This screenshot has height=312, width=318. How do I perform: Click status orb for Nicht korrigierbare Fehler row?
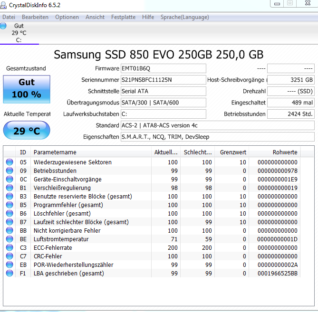point(10,230)
